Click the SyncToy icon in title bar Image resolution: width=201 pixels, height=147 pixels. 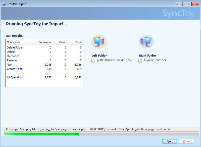point(4,4)
